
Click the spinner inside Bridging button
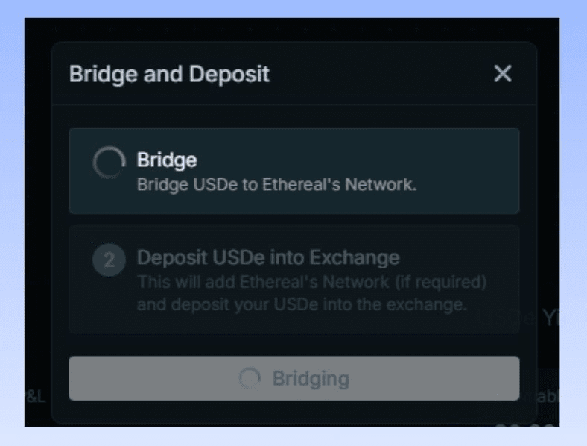(250, 379)
